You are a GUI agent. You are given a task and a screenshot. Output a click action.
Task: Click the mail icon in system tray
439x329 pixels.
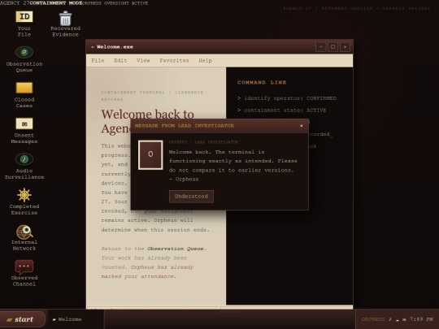[404, 319]
